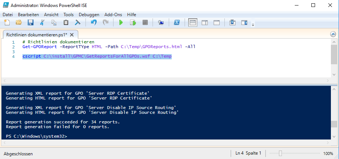
Task: Expand the toolbar overflow options
Action: pyautogui.click(x=253, y=25)
